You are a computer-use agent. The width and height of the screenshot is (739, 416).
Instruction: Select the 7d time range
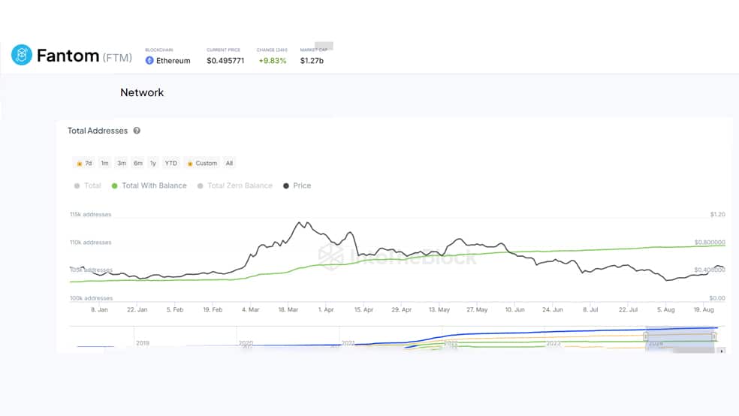84,164
